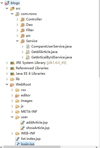
Task: Expand the Controller package
Action: click(17, 19)
